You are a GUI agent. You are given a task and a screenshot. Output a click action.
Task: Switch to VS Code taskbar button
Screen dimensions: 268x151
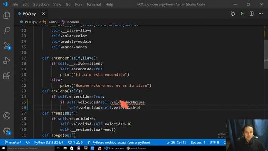pos(114,148)
